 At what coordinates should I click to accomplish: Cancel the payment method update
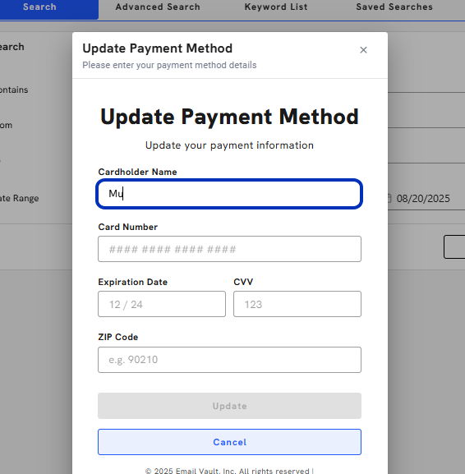229,442
